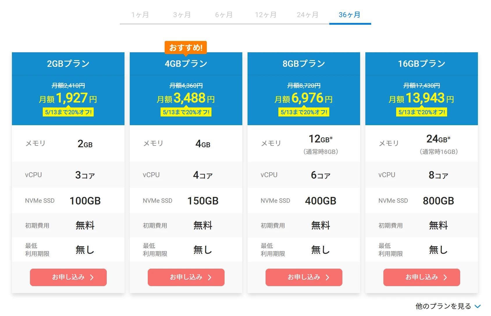This screenshot has height=316, width=491.
Task: Click the 12GB memory value
Action: pos(321,139)
